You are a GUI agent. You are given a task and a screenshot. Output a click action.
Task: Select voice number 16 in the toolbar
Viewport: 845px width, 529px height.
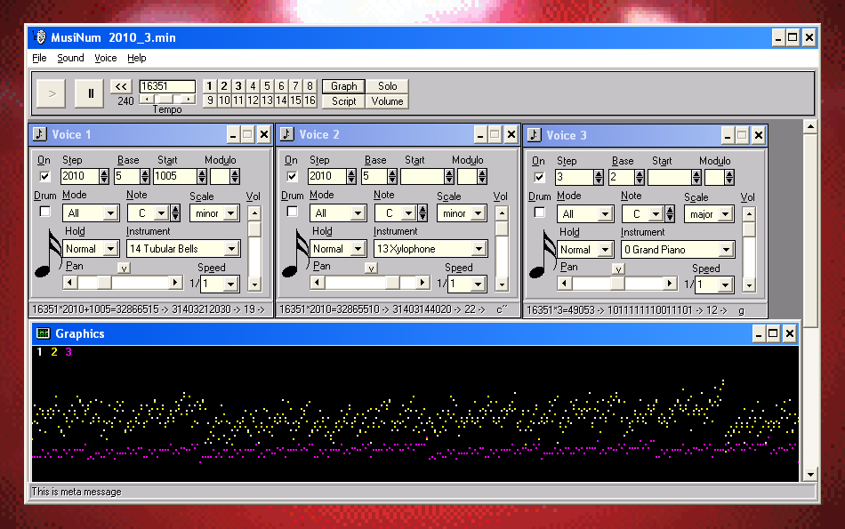310,101
